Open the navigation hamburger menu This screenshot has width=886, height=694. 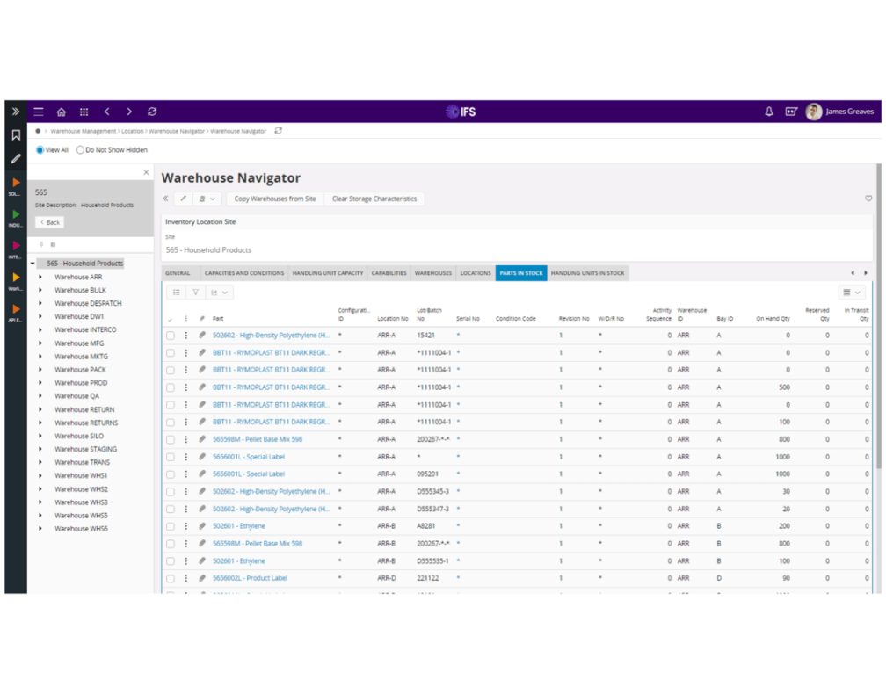[x=38, y=112]
